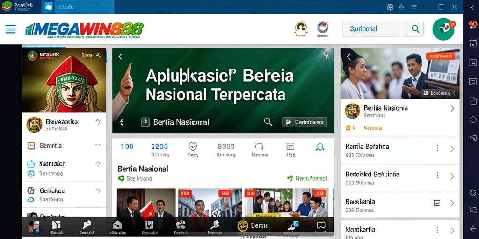Open the hamburger menu beside MEGAWIN888 logo
This screenshot has height=239, width=479.
coord(10,29)
